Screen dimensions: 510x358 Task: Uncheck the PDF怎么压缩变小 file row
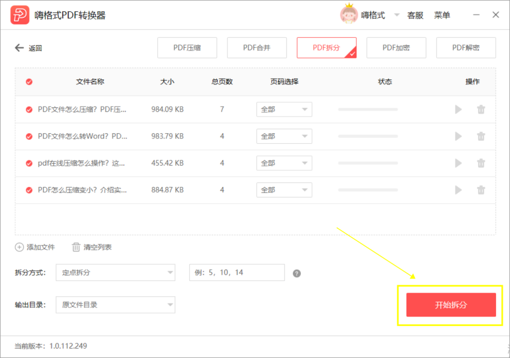click(x=29, y=190)
